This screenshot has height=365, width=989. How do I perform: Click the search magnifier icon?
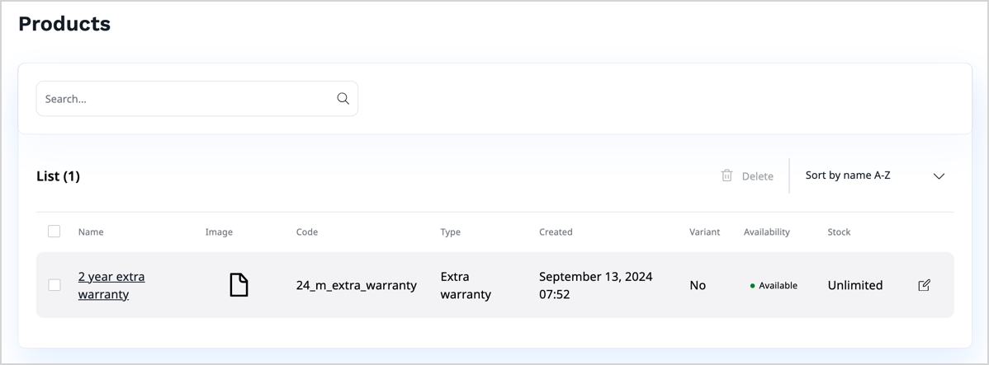(343, 99)
